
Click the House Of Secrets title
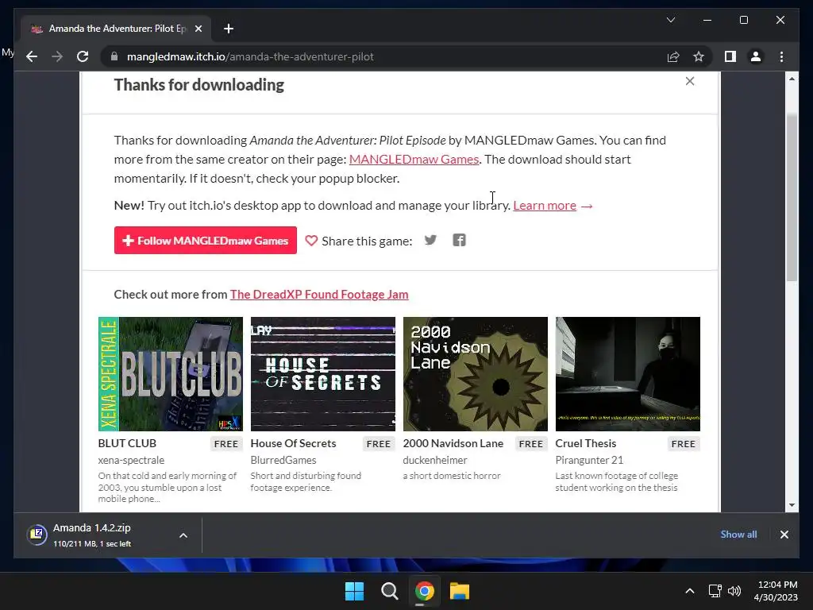coord(293,443)
